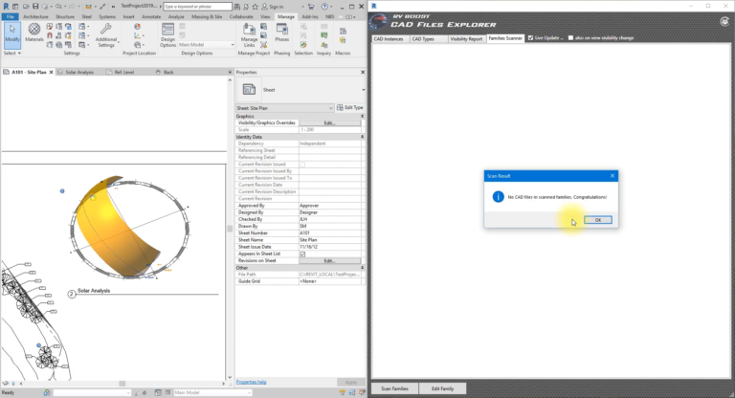Image resolution: width=735 pixels, height=398 pixels.
Task: Open the type selector dropdown arrow beside Sheet
Action: [364, 90]
